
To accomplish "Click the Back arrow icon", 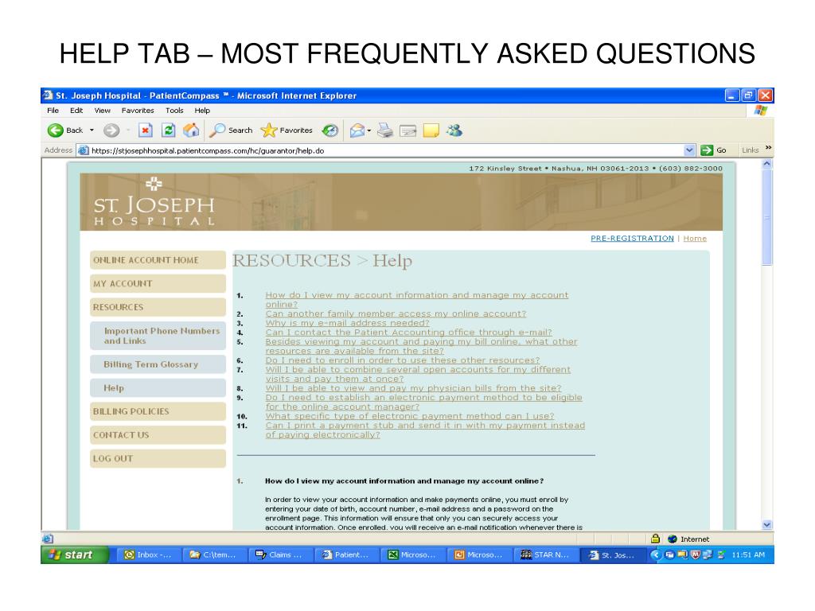I will coord(55,130).
